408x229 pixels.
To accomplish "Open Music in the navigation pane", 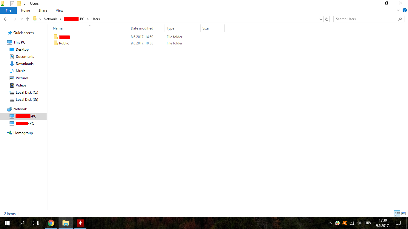I will (x=21, y=71).
